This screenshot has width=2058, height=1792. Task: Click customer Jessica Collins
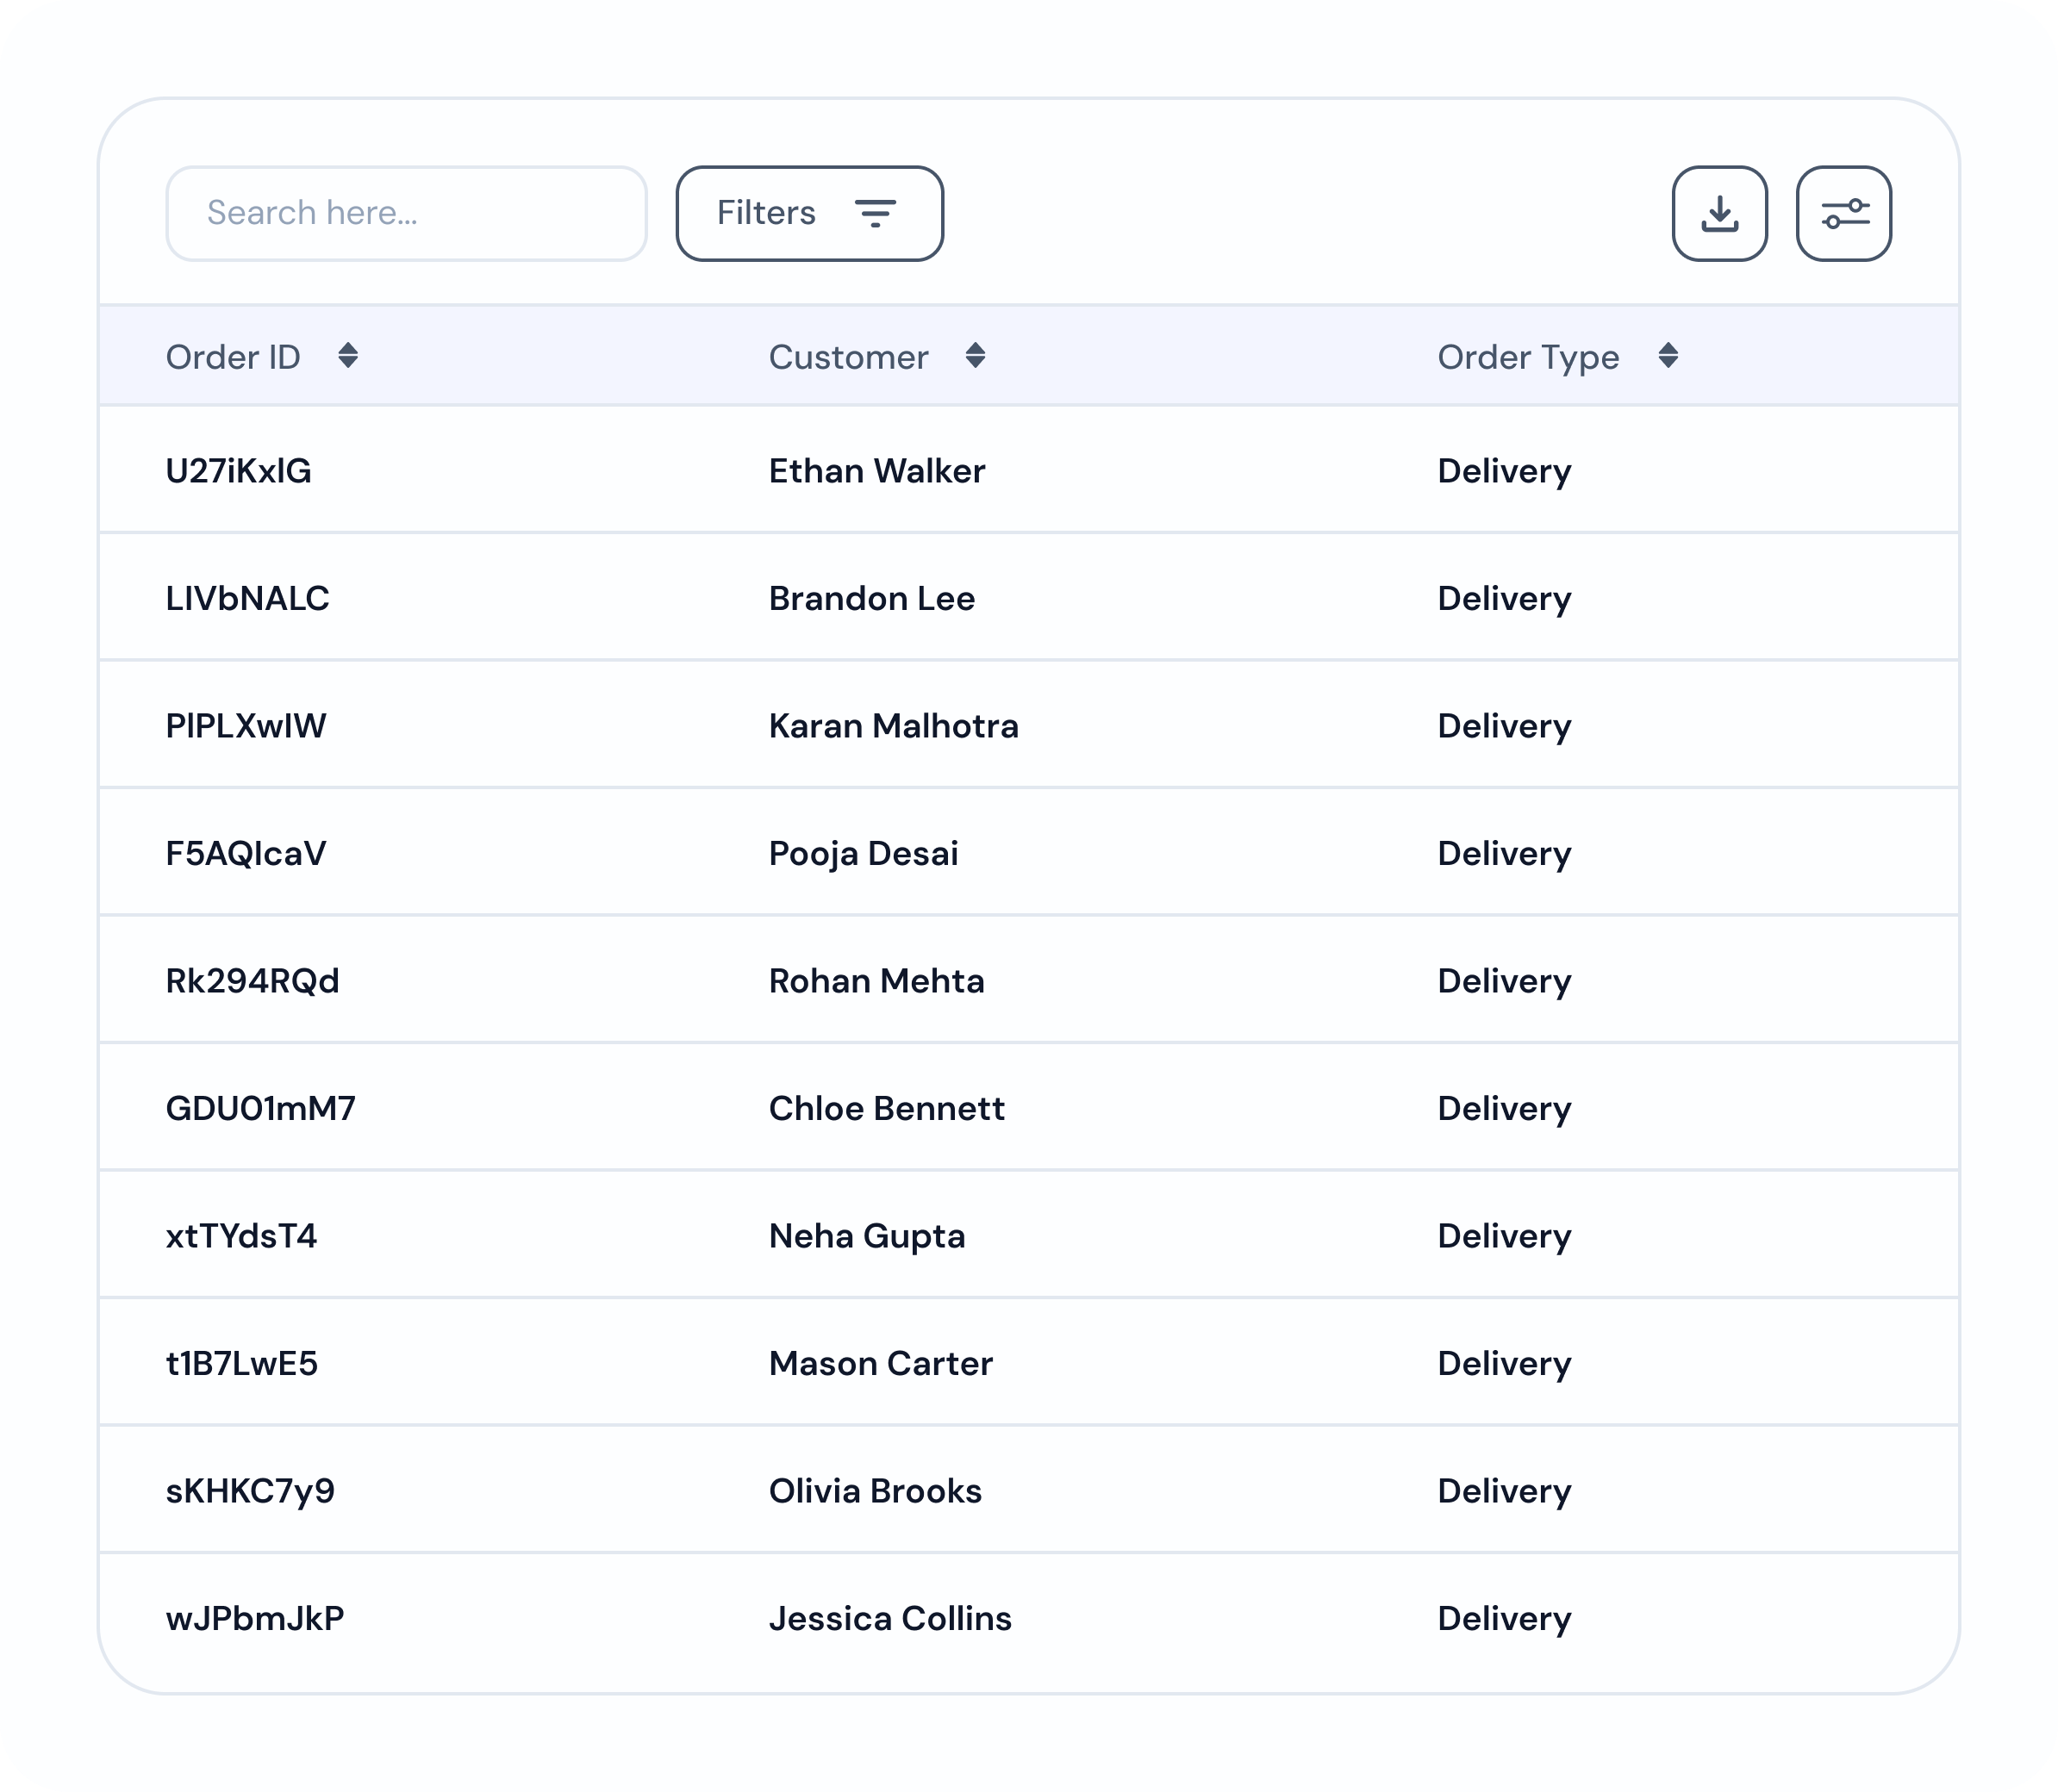[890, 1618]
